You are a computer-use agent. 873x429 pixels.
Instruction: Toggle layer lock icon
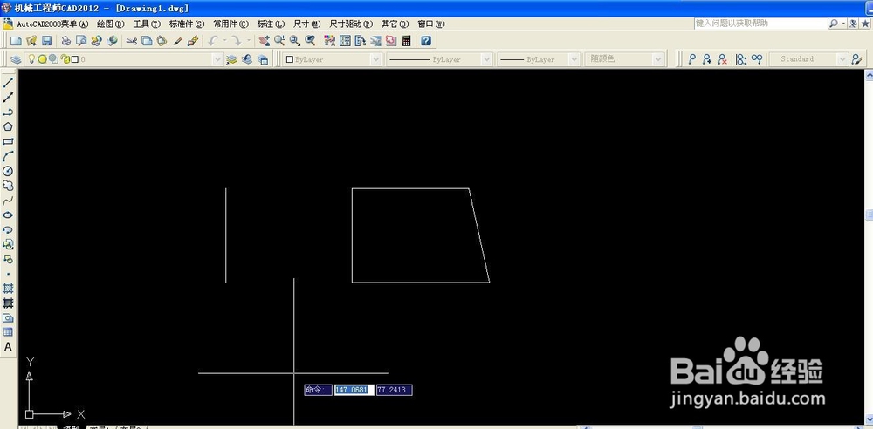(66, 59)
